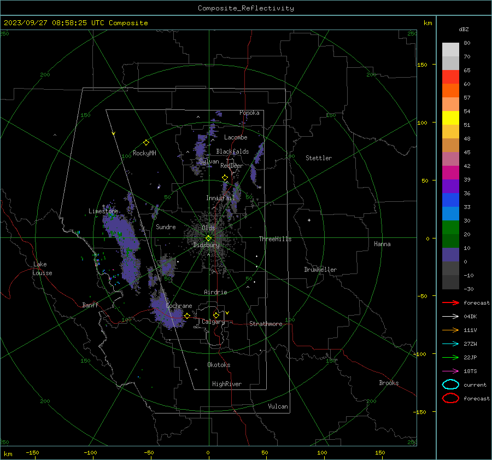Choose the brown 45–48 dBZ swatch
The width and height of the screenshot is (492, 460).
(450, 145)
